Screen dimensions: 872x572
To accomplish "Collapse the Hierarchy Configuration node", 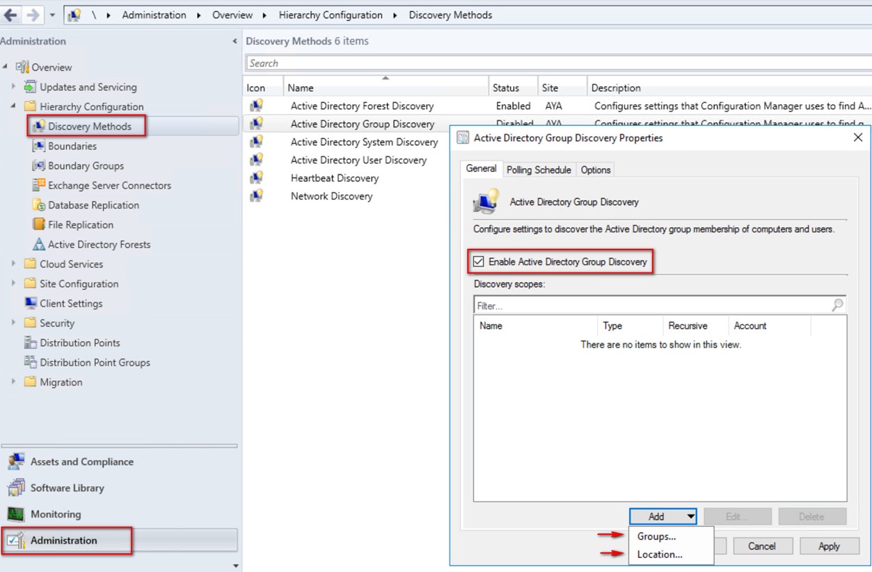I will point(13,106).
